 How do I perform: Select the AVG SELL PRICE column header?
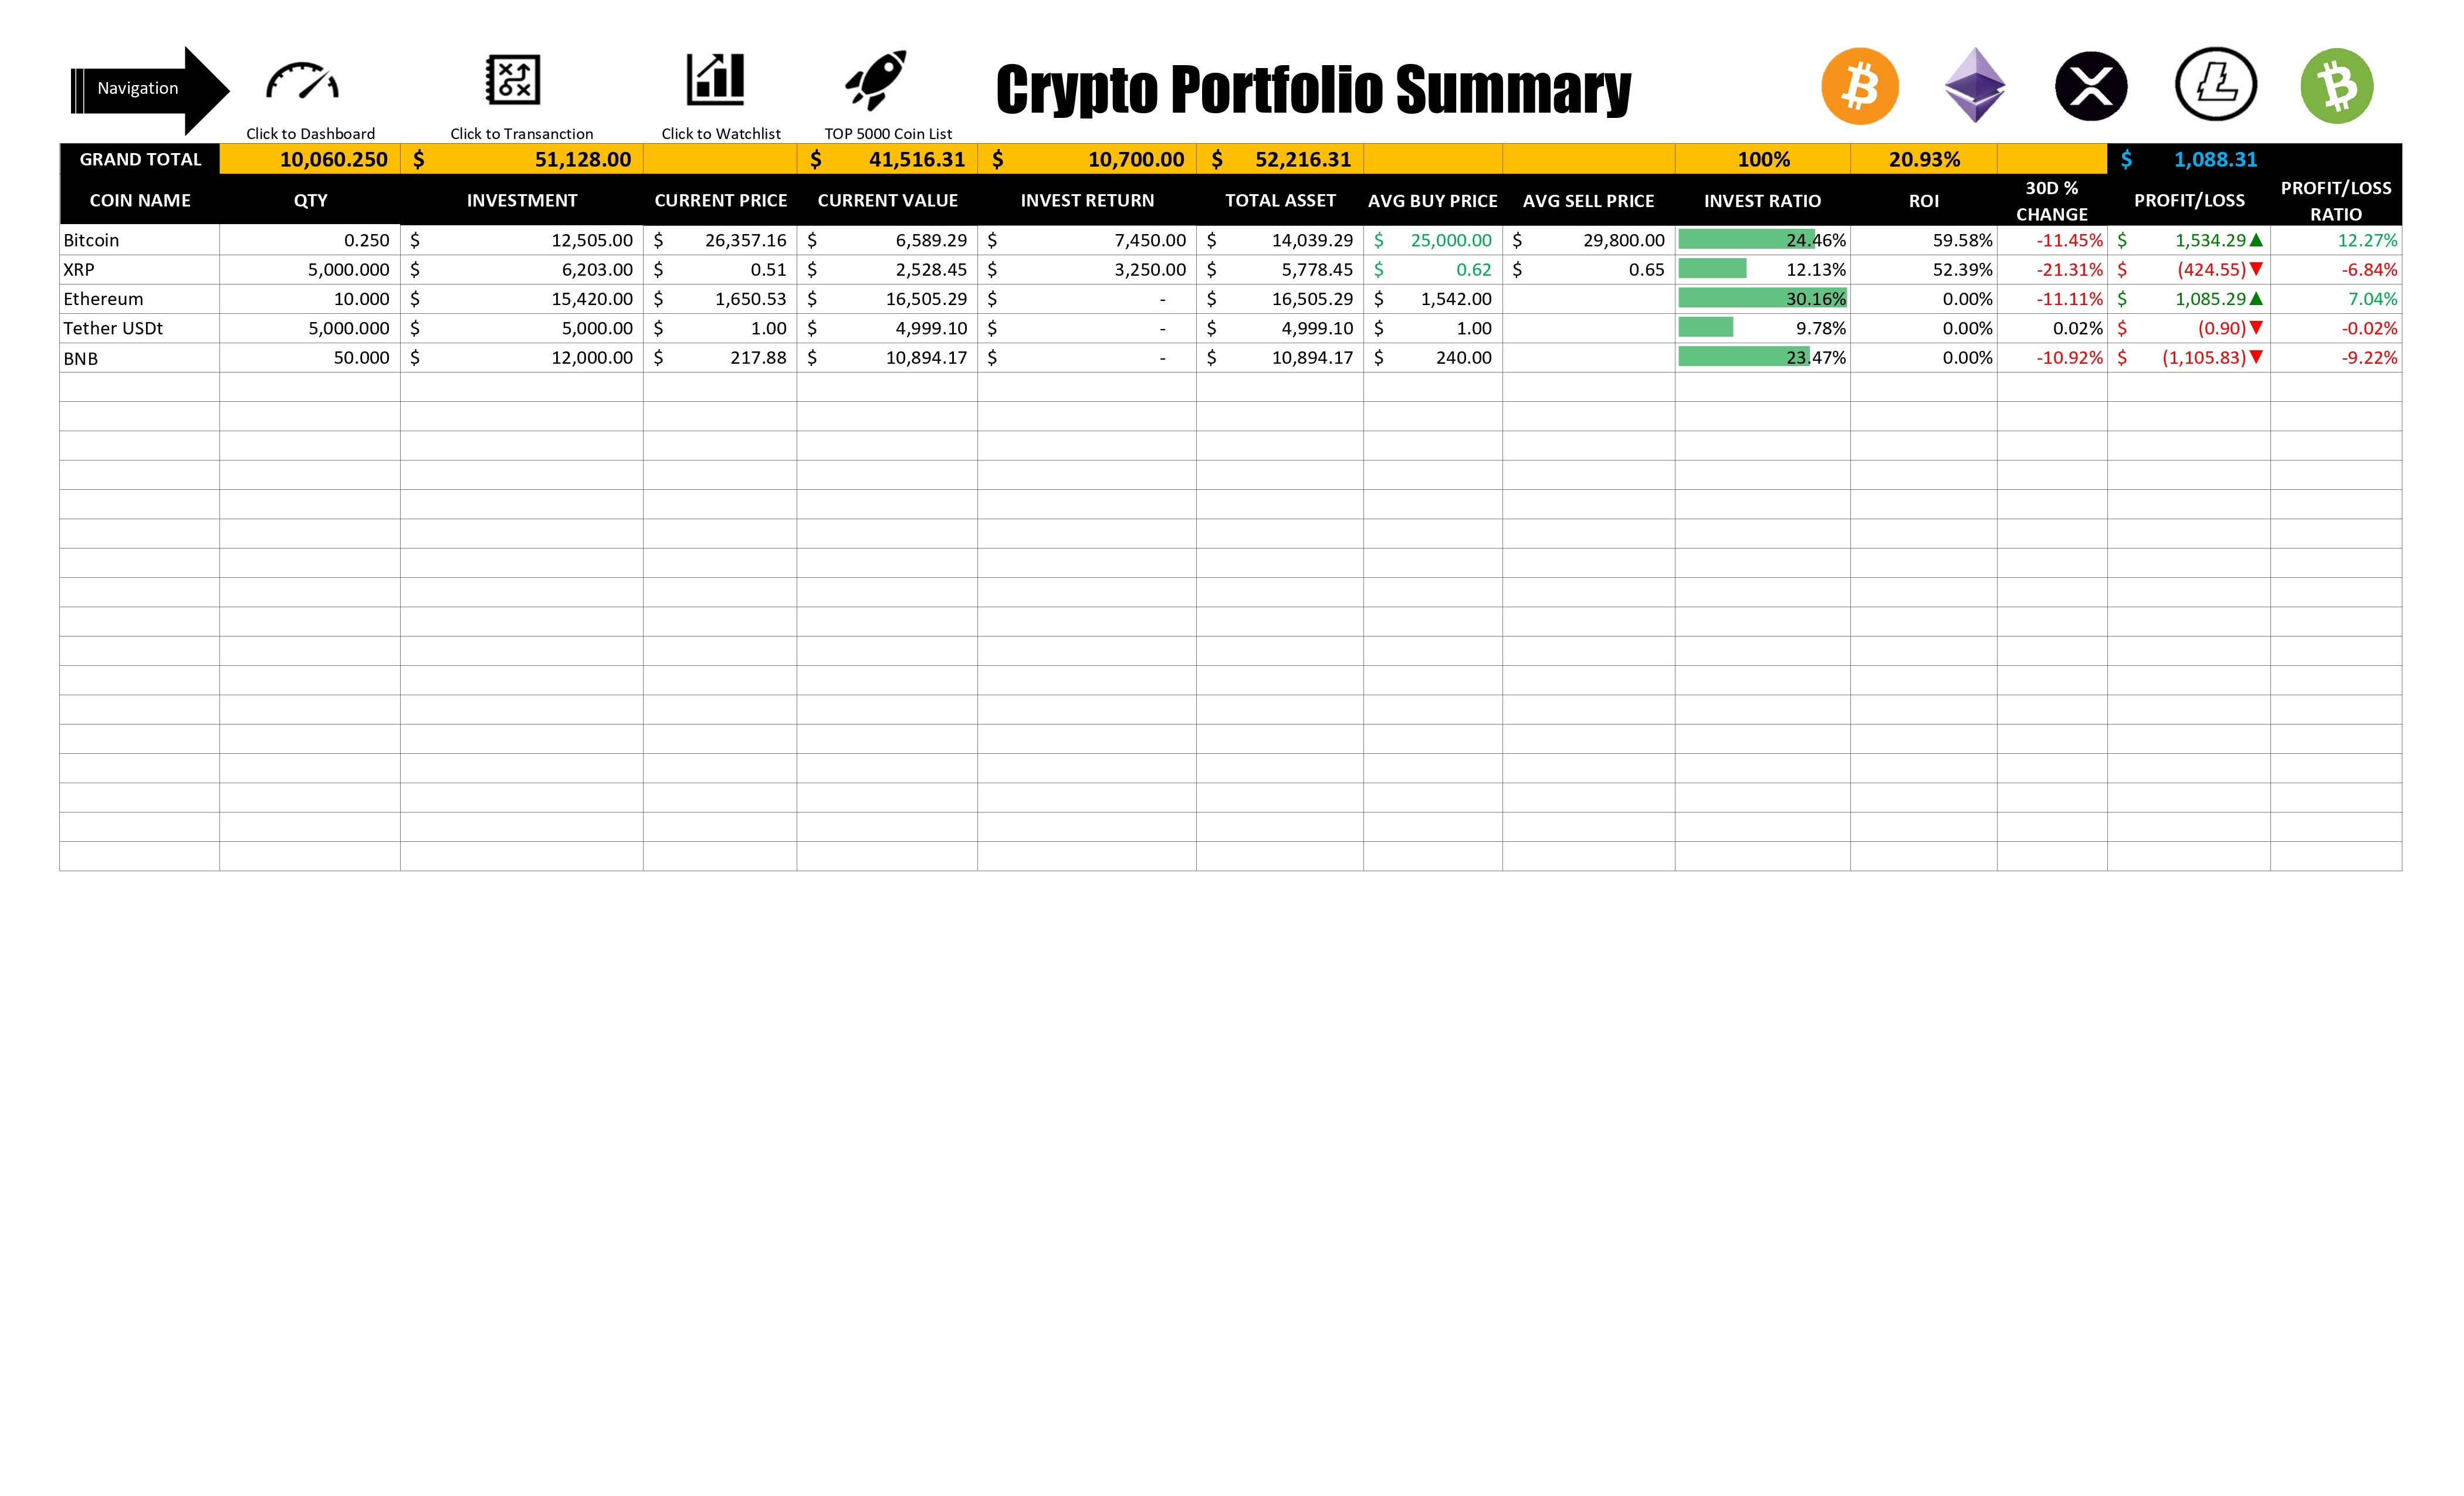pos(1589,200)
